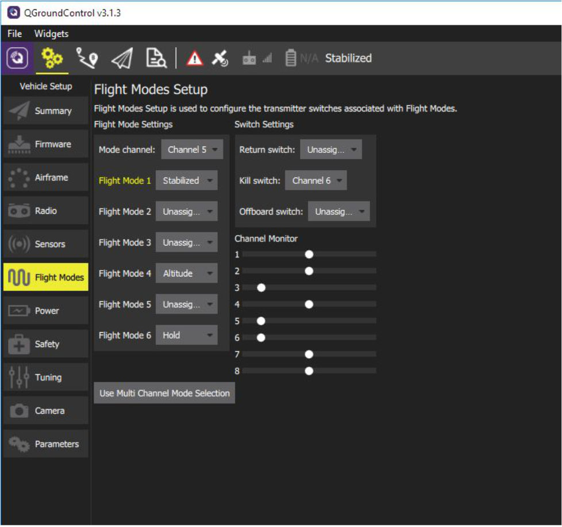562x527 pixels.
Task: Click the channel 2 monitor slider
Action: tap(309, 271)
